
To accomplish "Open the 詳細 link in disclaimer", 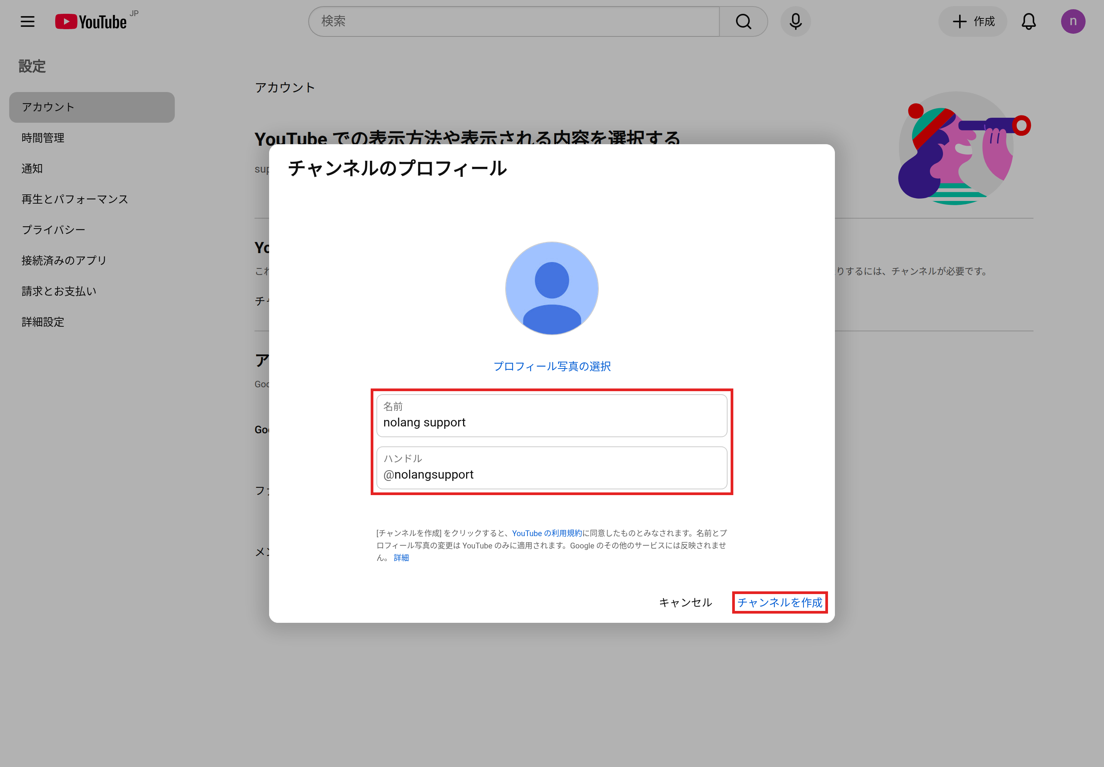I will point(401,558).
